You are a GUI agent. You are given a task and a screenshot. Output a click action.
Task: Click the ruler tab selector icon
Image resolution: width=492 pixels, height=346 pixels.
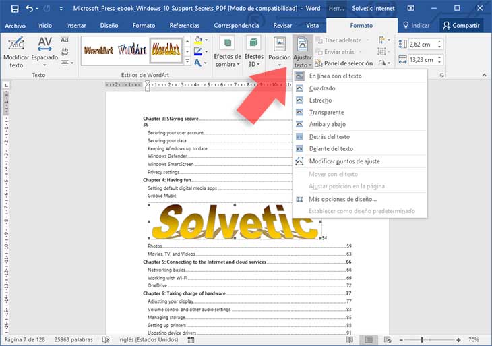[6, 85]
